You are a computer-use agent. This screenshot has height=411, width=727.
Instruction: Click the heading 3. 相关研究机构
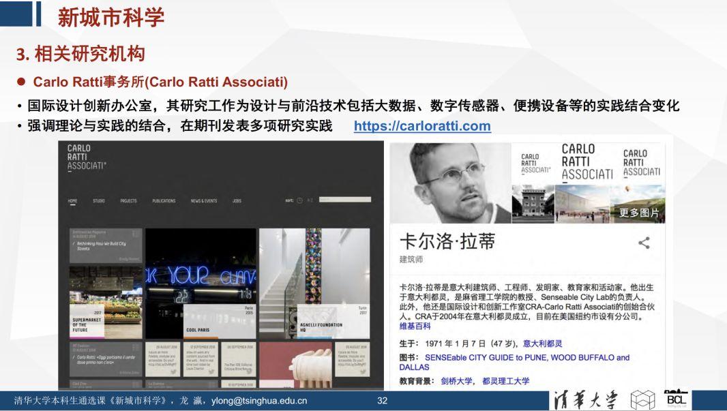[x=80, y=55]
